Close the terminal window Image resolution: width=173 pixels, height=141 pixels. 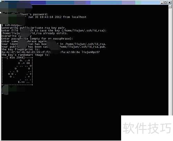(170, 2)
